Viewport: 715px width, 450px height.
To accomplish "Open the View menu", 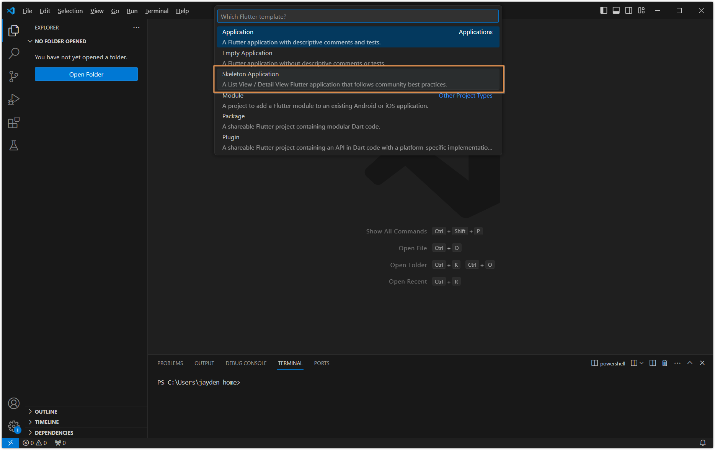I will (x=97, y=11).
